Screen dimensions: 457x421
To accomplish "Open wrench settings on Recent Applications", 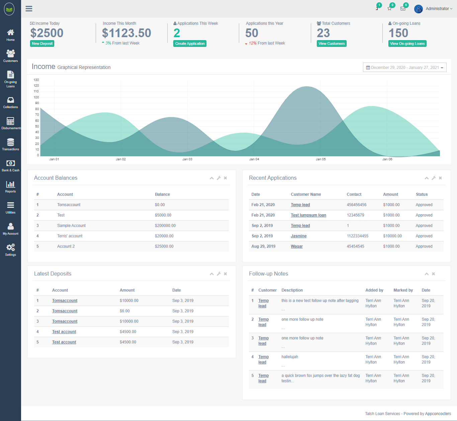I will tap(434, 178).
